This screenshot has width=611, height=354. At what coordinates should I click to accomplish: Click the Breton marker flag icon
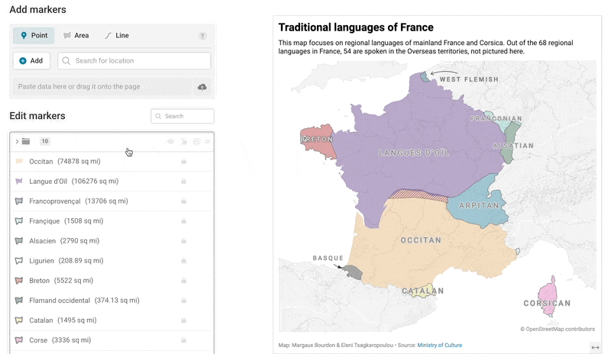coord(18,281)
